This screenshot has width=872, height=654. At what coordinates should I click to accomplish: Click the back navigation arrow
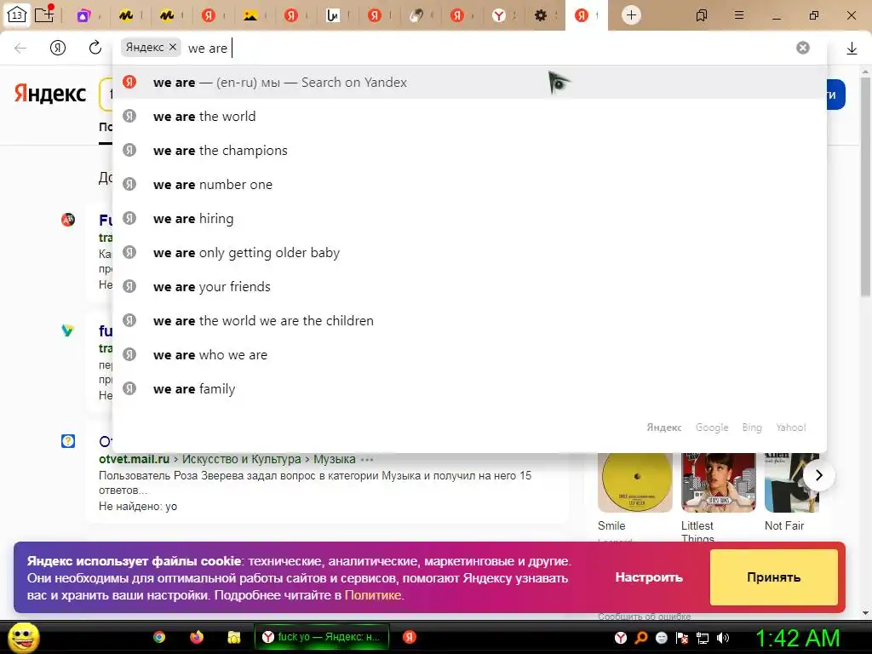(20, 48)
